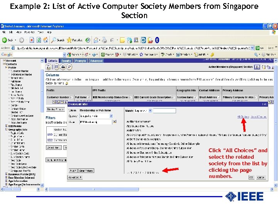The height and width of the screenshot is (208, 278).
Task: Switch to the Prompts tab
Action: pos(80,61)
